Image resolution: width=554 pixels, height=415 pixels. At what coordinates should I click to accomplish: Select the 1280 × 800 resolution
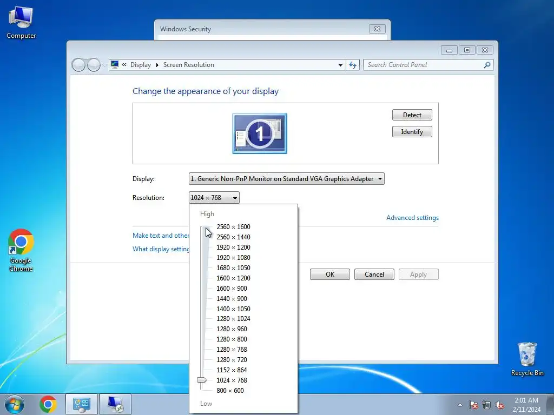[x=232, y=339]
